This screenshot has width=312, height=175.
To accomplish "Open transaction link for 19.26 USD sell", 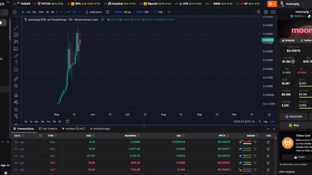I will pyautogui.click(x=268, y=170).
